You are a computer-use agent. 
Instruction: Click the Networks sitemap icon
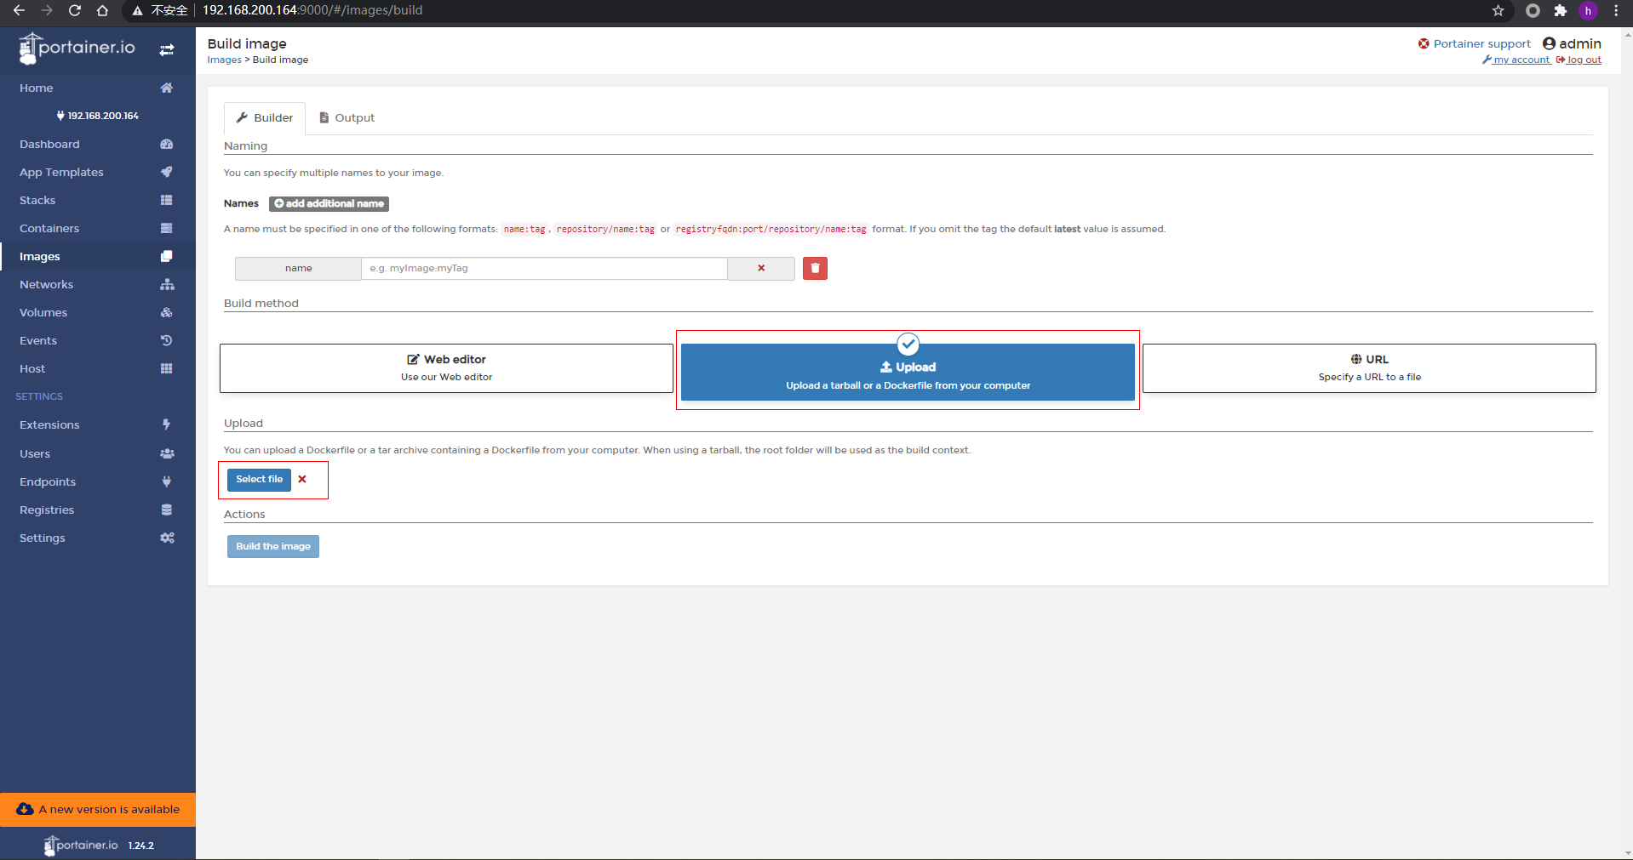pos(167,284)
